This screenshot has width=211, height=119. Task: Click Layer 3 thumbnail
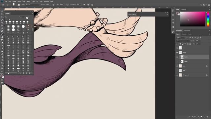tap(182, 57)
